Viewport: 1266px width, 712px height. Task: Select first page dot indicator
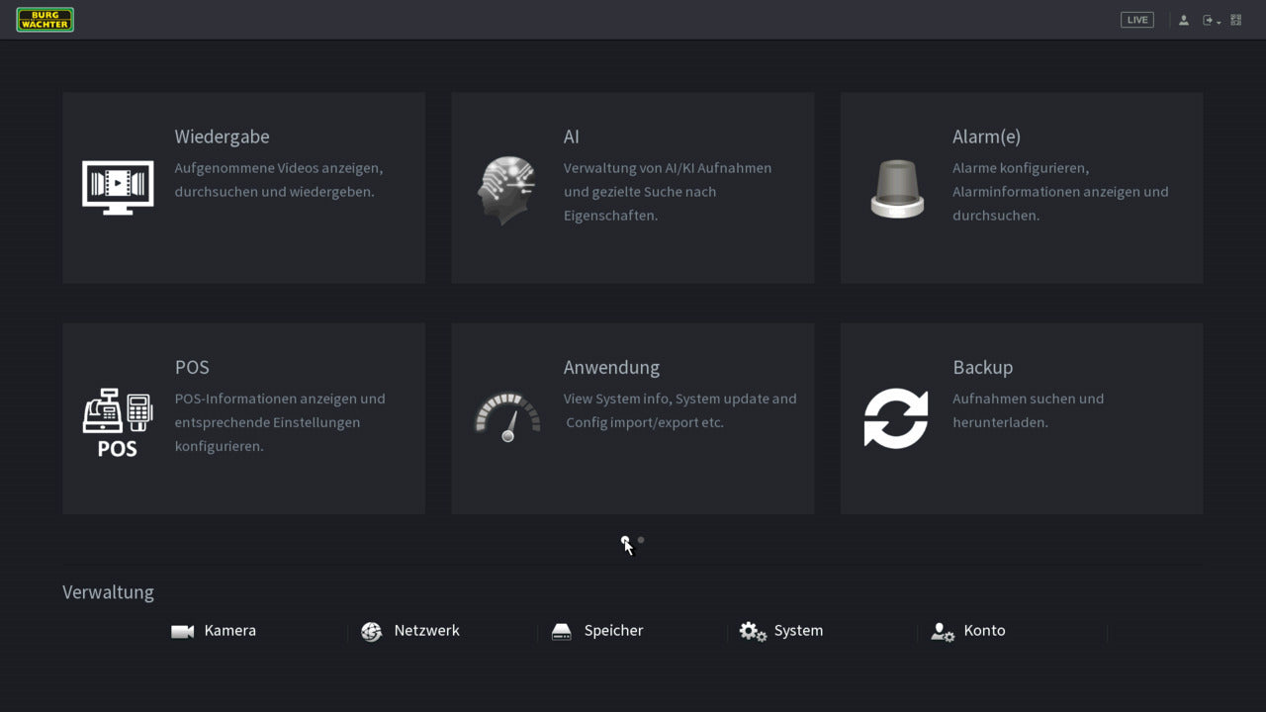[624, 540]
